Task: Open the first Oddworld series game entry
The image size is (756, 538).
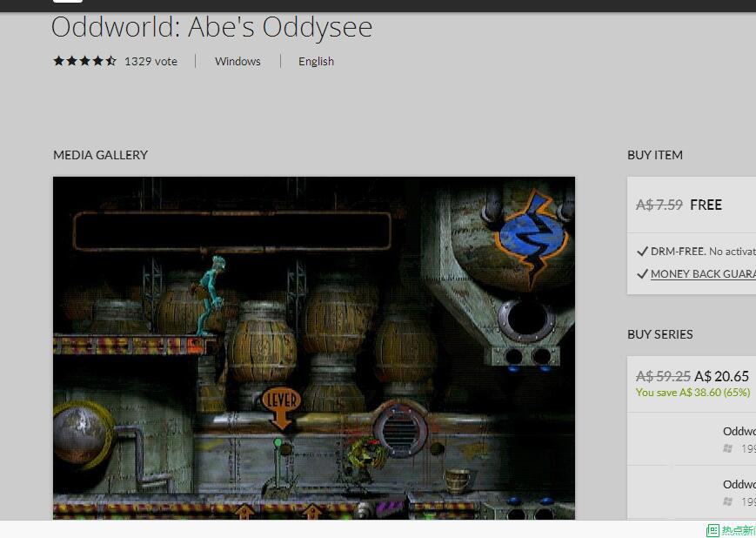Action: point(692,439)
